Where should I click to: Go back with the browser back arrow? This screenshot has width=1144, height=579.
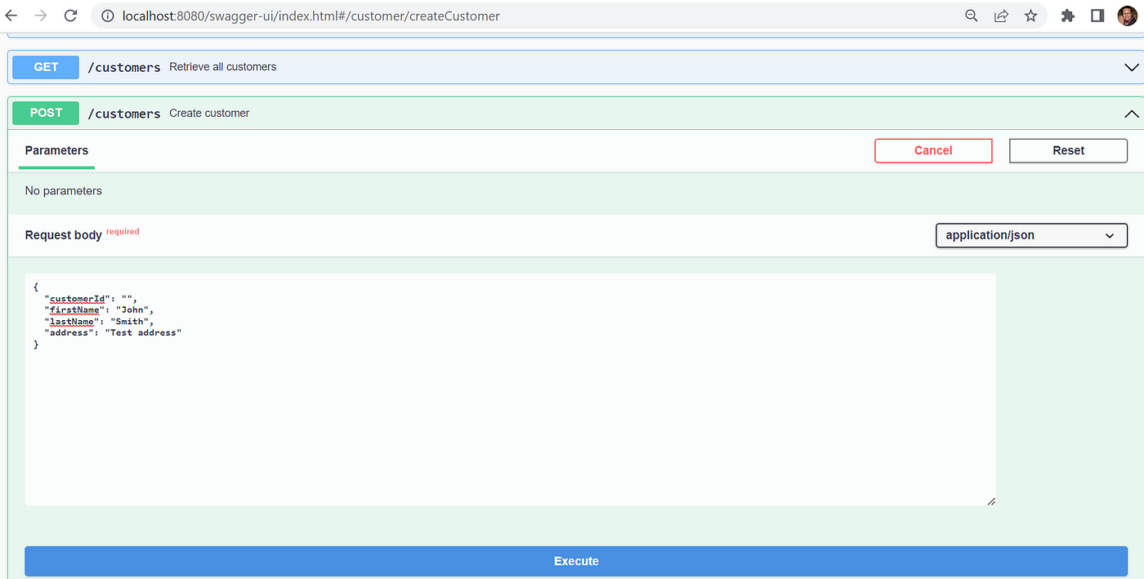(11, 16)
